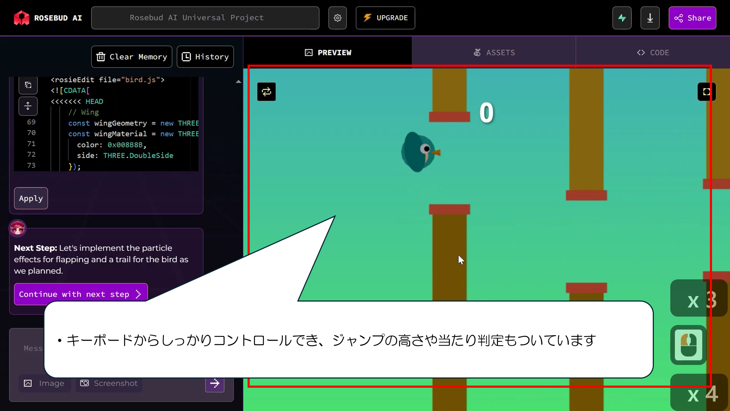
Task: Download the project via download icon
Action: [x=650, y=18]
